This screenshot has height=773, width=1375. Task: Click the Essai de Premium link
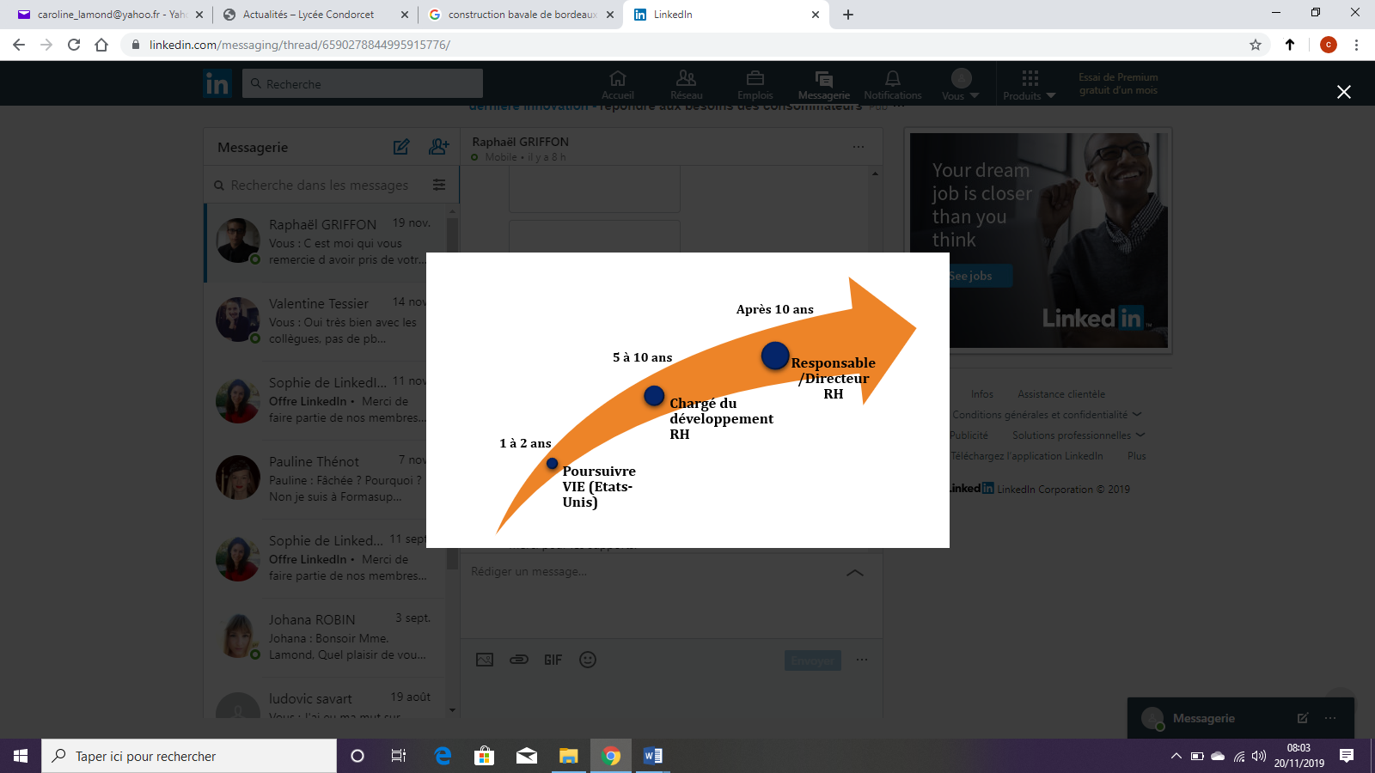tap(1118, 83)
